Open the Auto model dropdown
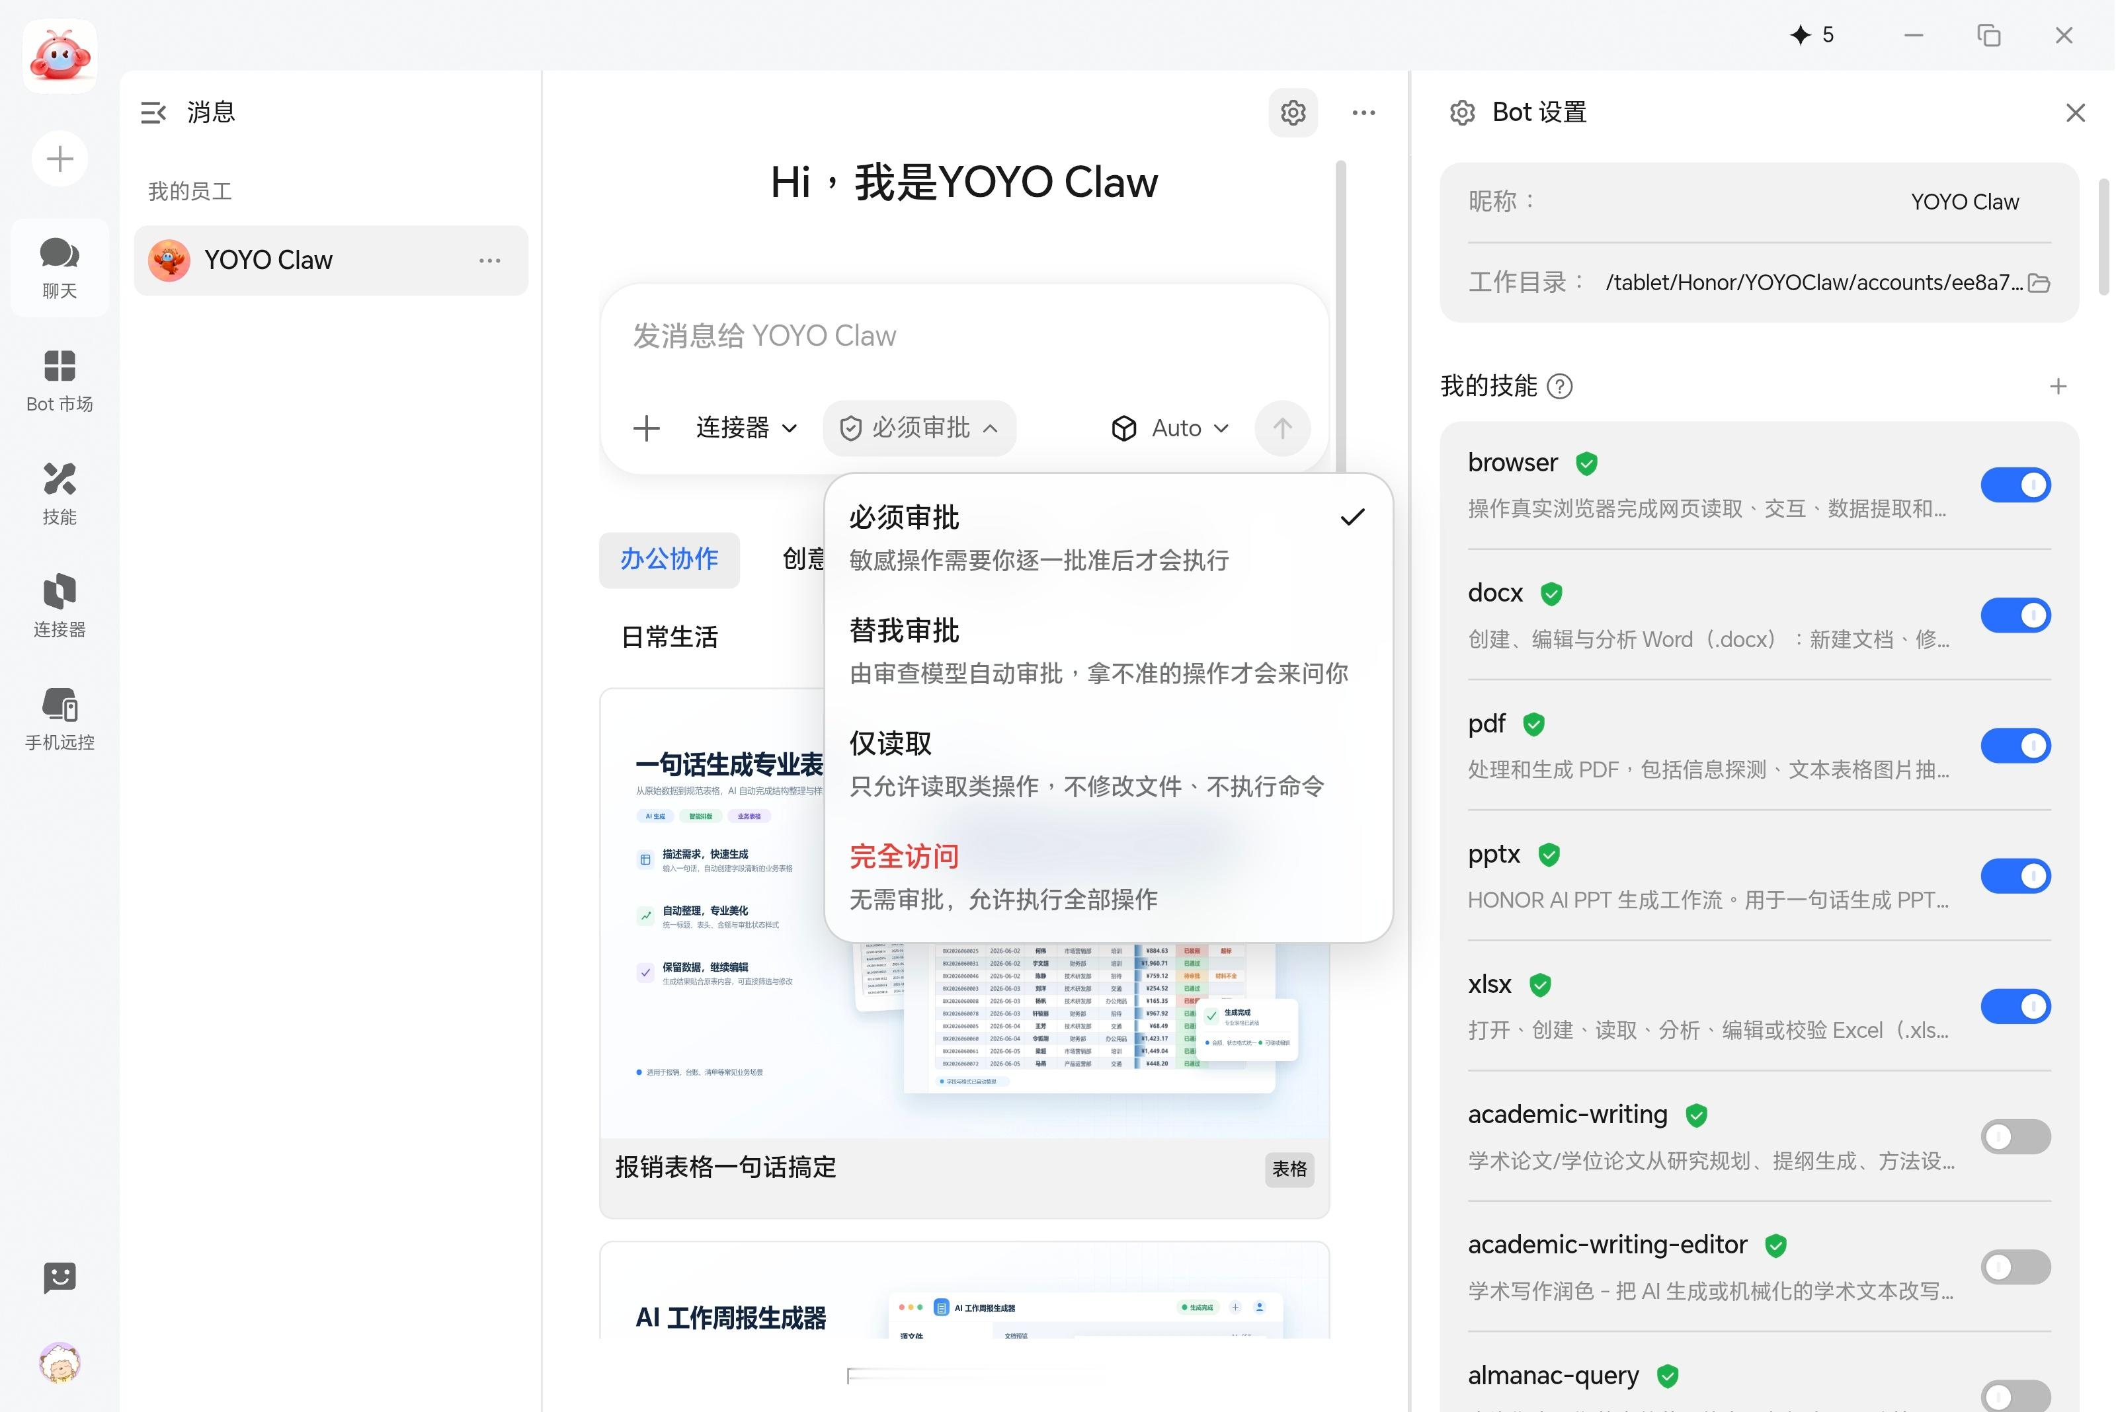The height and width of the screenshot is (1412, 2116). coord(1169,428)
